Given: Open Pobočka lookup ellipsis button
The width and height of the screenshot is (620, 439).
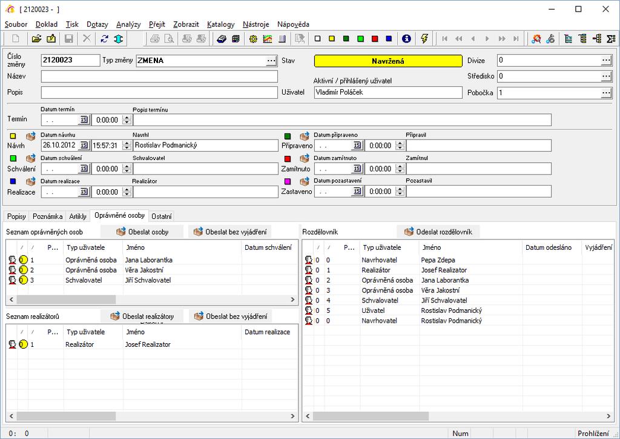Looking at the screenshot, I should tap(606, 93).
